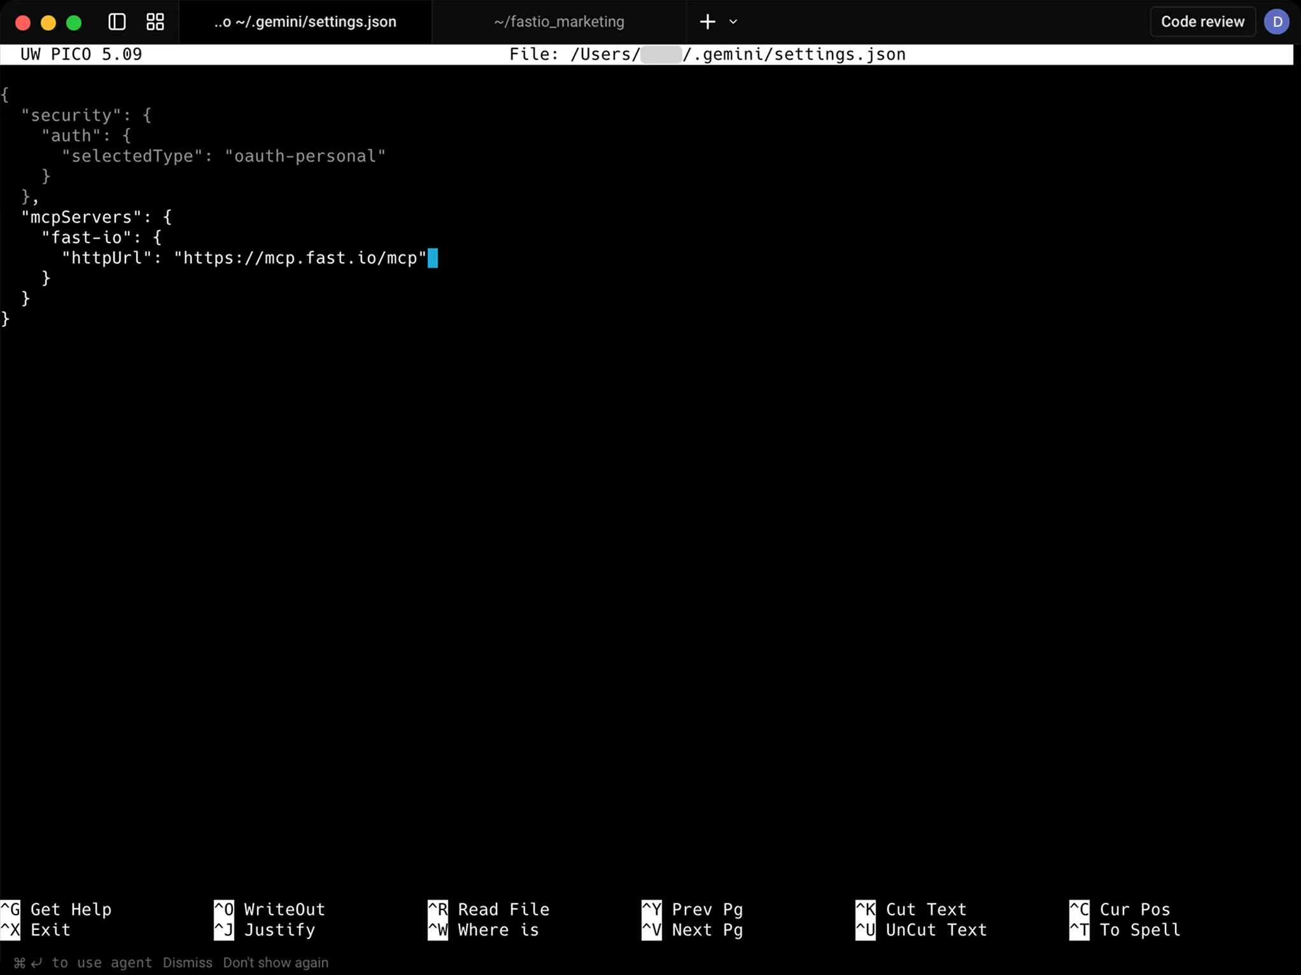Screen dimensions: 1301x975
Task: Select the WriteOut command in pico's shortcut bar
Action: point(283,909)
